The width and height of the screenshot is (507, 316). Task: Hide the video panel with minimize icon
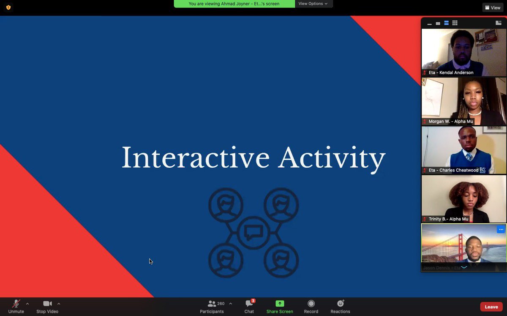tap(429, 24)
